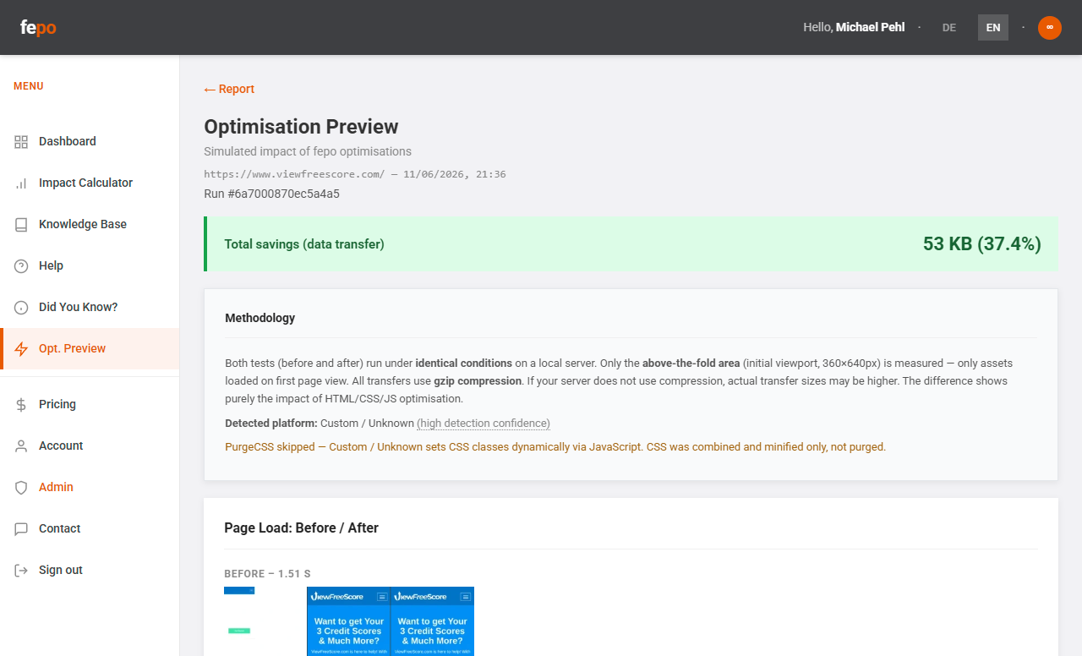
Task: Click the Dashboard grid icon
Action: pyautogui.click(x=21, y=141)
